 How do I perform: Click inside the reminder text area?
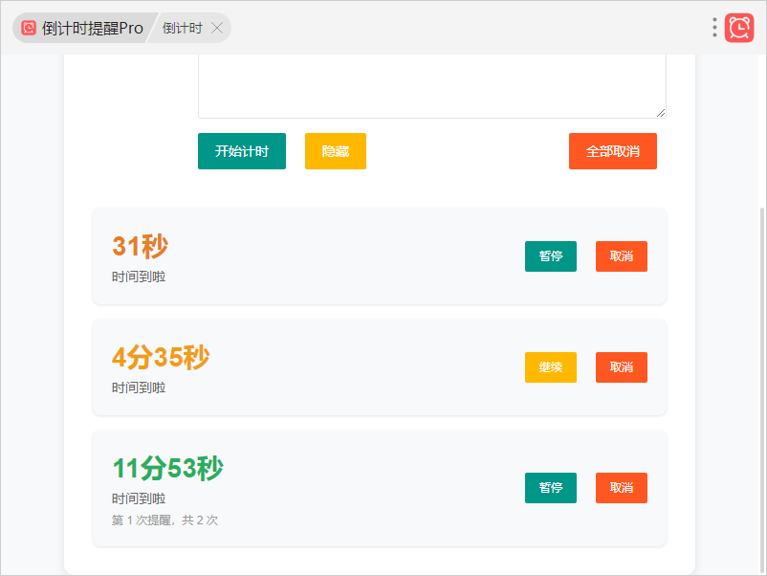pyautogui.click(x=430, y=86)
